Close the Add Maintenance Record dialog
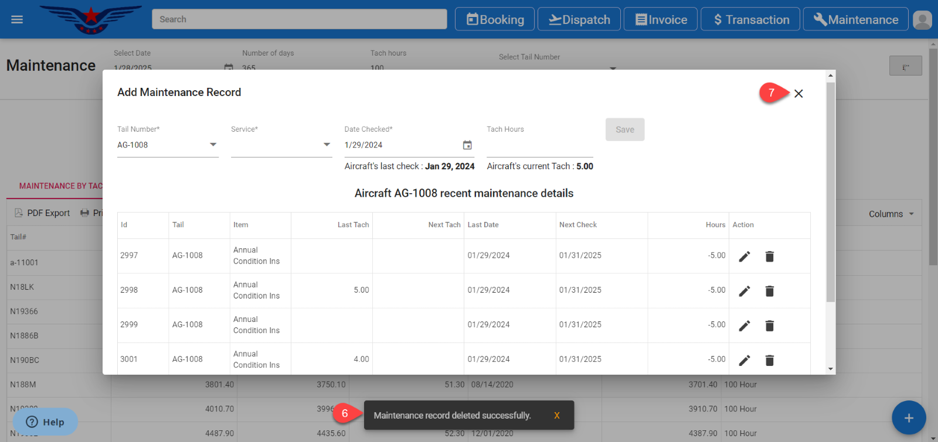This screenshot has height=442, width=938. click(x=798, y=94)
